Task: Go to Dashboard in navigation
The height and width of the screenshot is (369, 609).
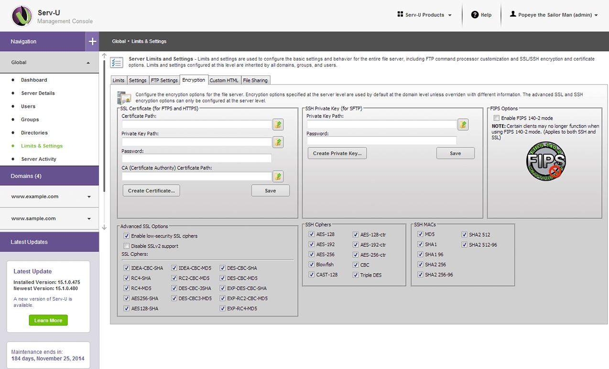Action: click(x=34, y=80)
